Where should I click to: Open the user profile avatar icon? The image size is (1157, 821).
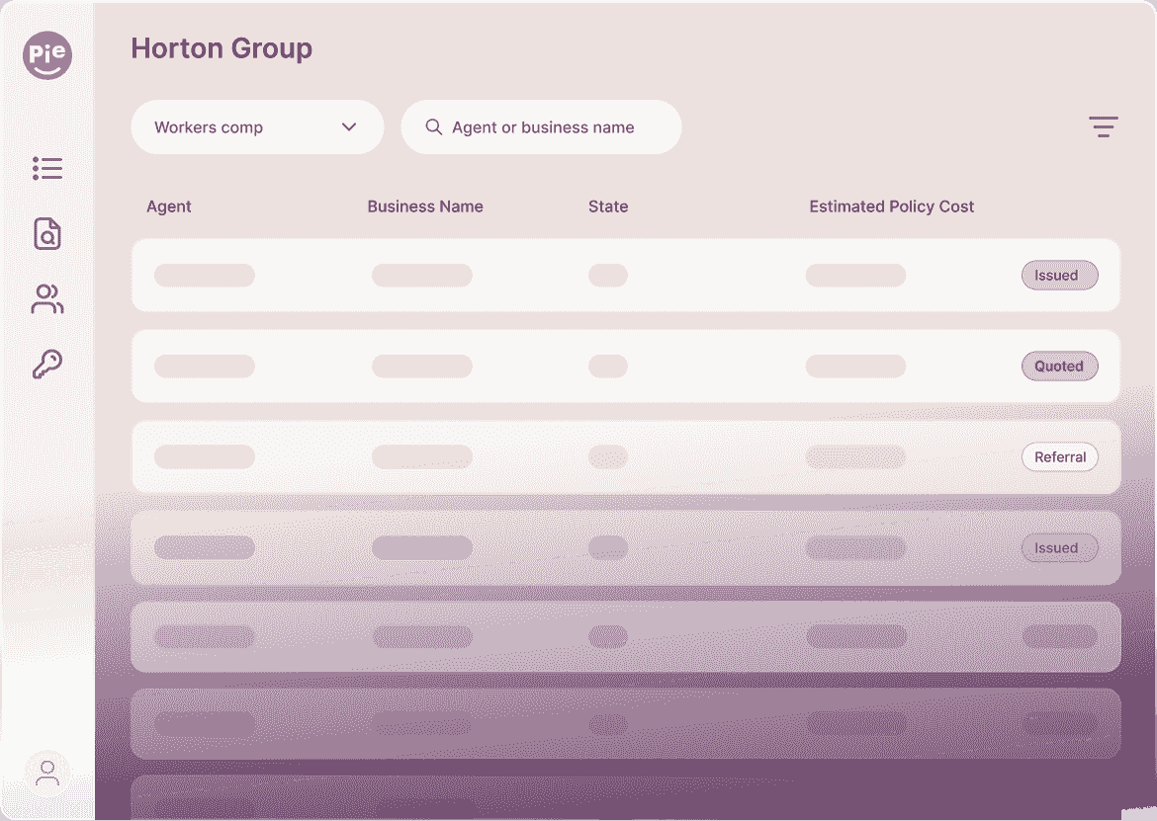(47, 774)
